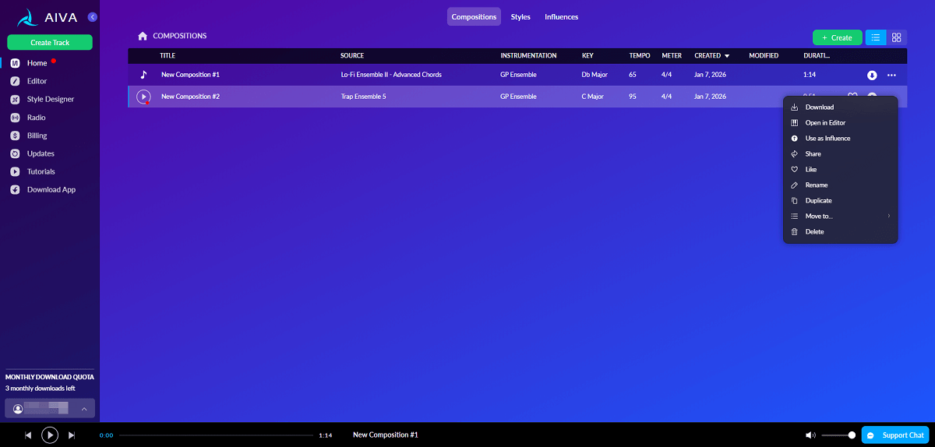Click the green Create Track button

pos(50,42)
